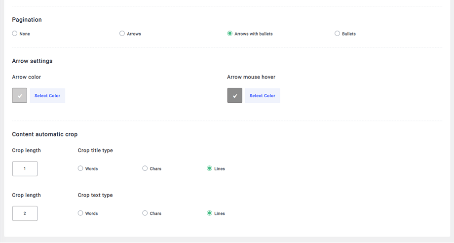This screenshot has height=243, width=454.
Task: Focus the text Crop length field
Action: pyautogui.click(x=25, y=213)
